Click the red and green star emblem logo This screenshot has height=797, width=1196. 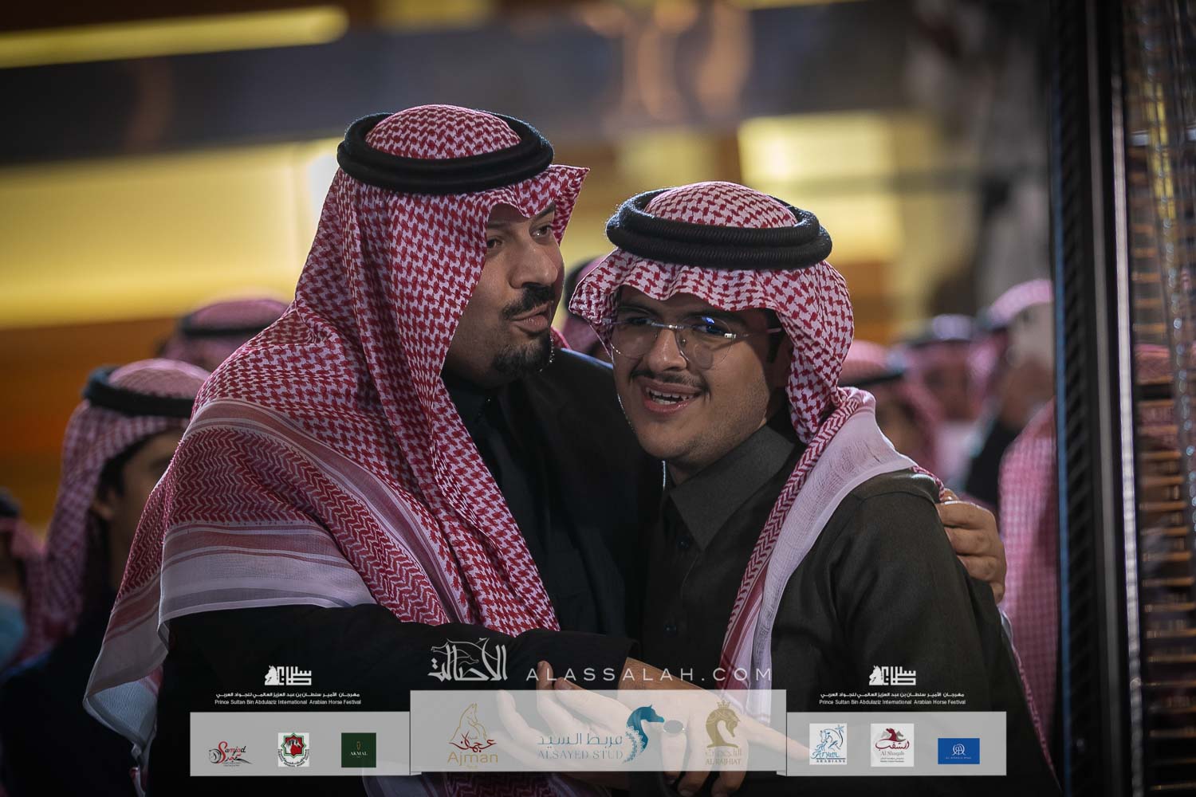(293, 749)
